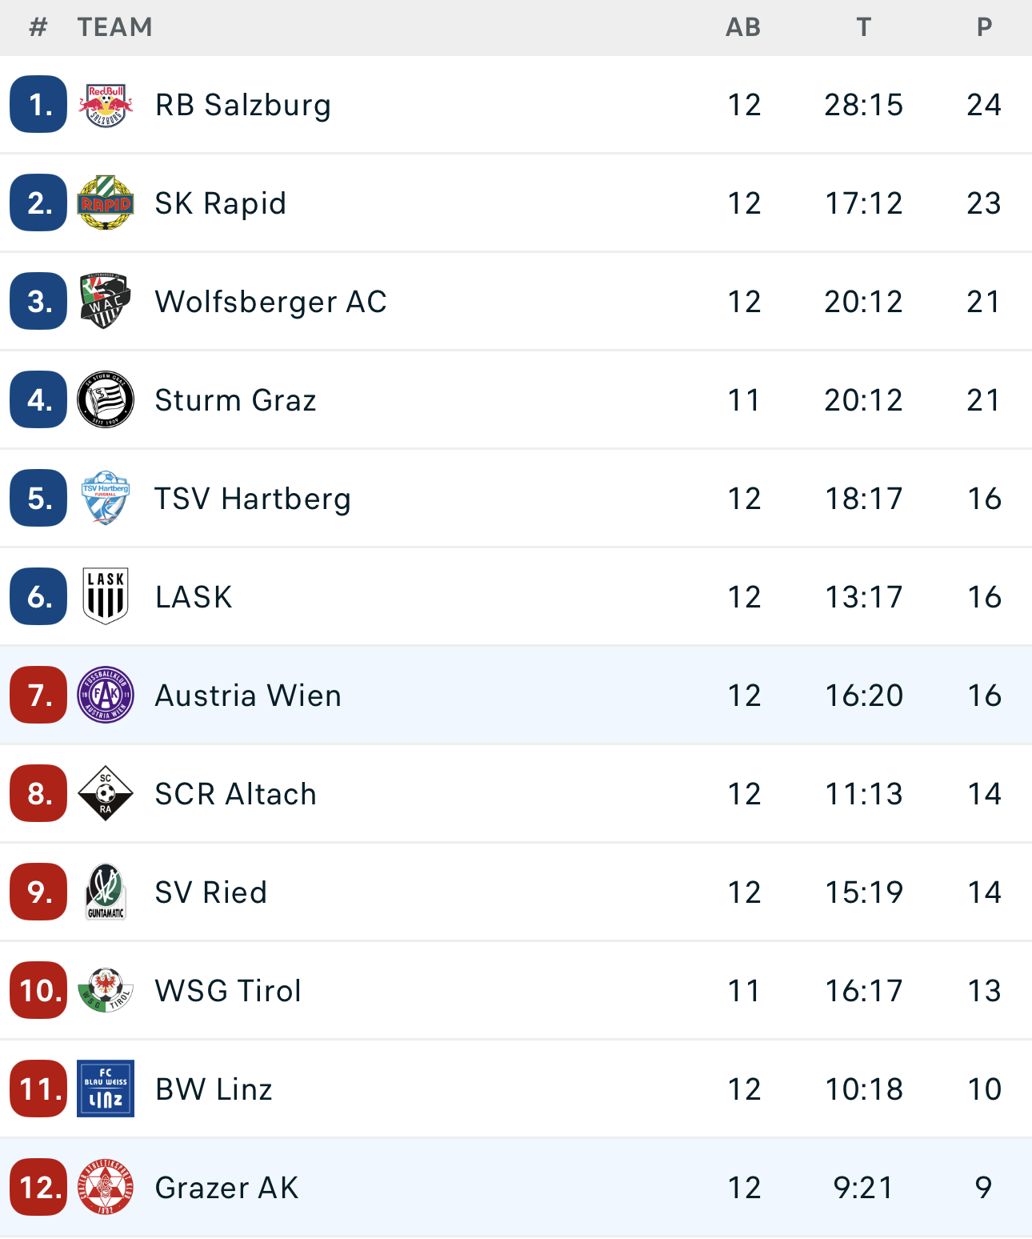This screenshot has height=1239, width=1032.
Task: Select the Wolfsberger AC logo
Action: [106, 302]
